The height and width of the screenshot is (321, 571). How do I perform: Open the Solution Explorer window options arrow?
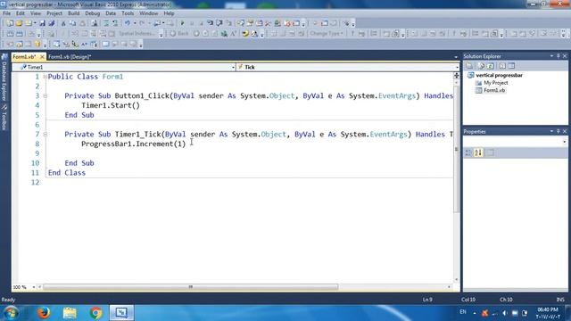(551, 56)
